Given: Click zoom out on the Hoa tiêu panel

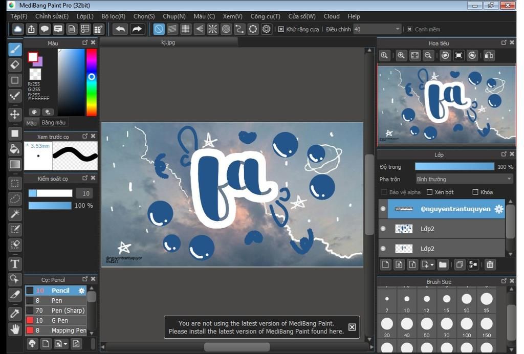Looking at the screenshot, I should pyautogui.click(x=428, y=55).
